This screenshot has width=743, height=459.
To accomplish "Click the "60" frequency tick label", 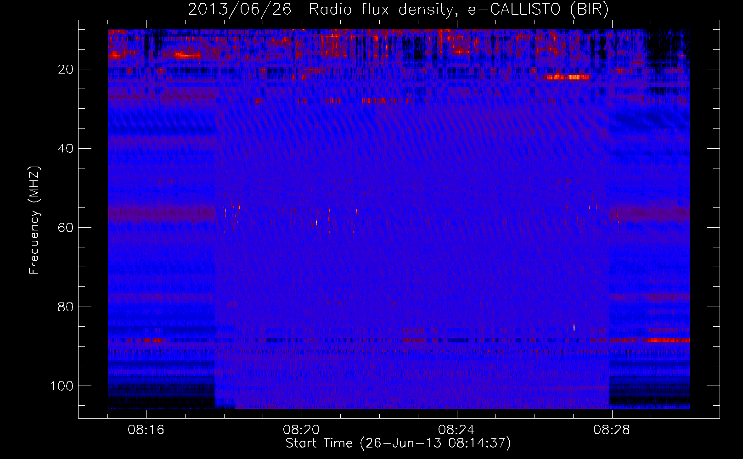I will click(x=66, y=228).
